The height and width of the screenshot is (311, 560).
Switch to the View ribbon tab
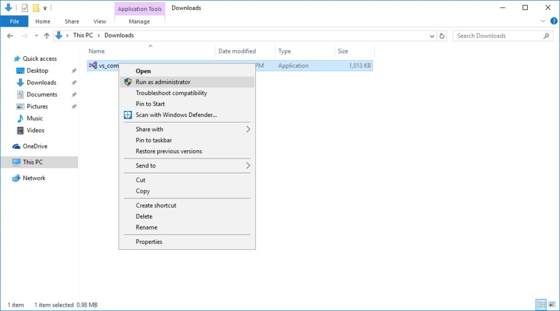click(100, 21)
